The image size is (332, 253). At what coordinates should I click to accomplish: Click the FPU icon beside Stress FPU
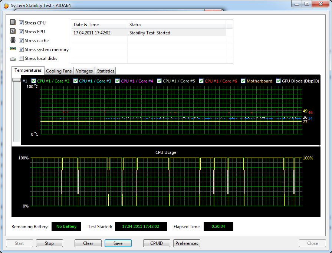[13, 31]
